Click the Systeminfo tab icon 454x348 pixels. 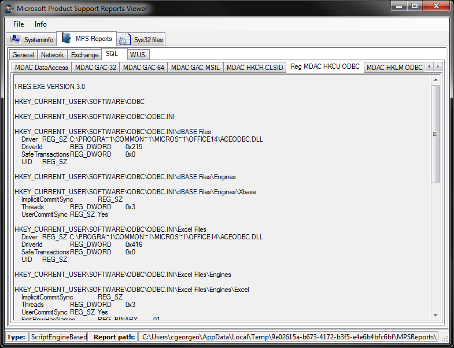[x=16, y=39]
